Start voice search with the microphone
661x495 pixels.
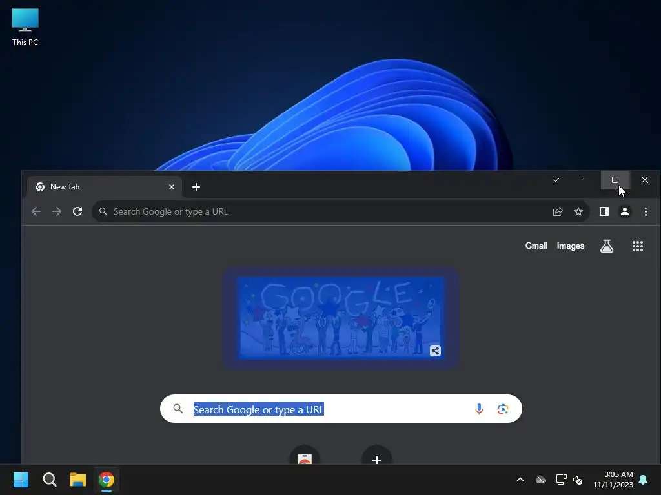pyautogui.click(x=479, y=409)
